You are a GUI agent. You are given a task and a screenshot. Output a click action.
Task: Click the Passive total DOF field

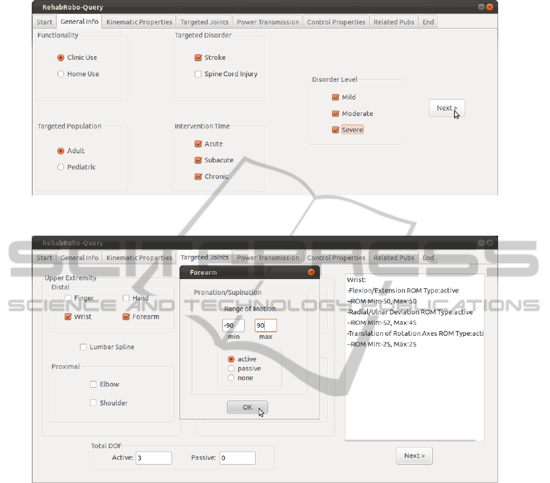(x=237, y=457)
